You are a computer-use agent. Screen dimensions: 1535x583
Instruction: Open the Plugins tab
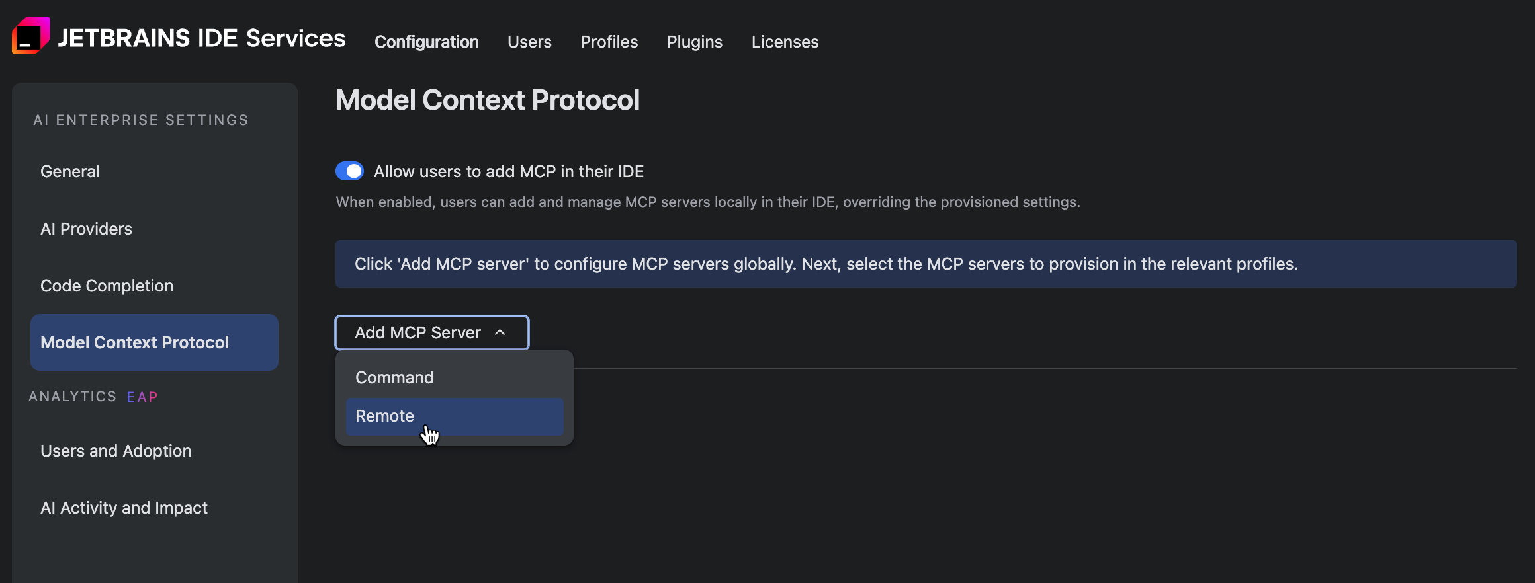[x=695, y=42]
